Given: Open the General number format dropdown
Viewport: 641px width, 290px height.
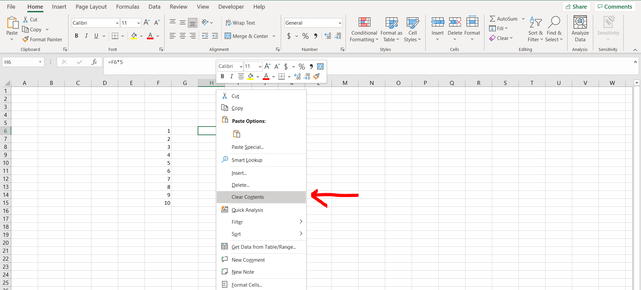Looking at the screenshot, I should 340,23.
